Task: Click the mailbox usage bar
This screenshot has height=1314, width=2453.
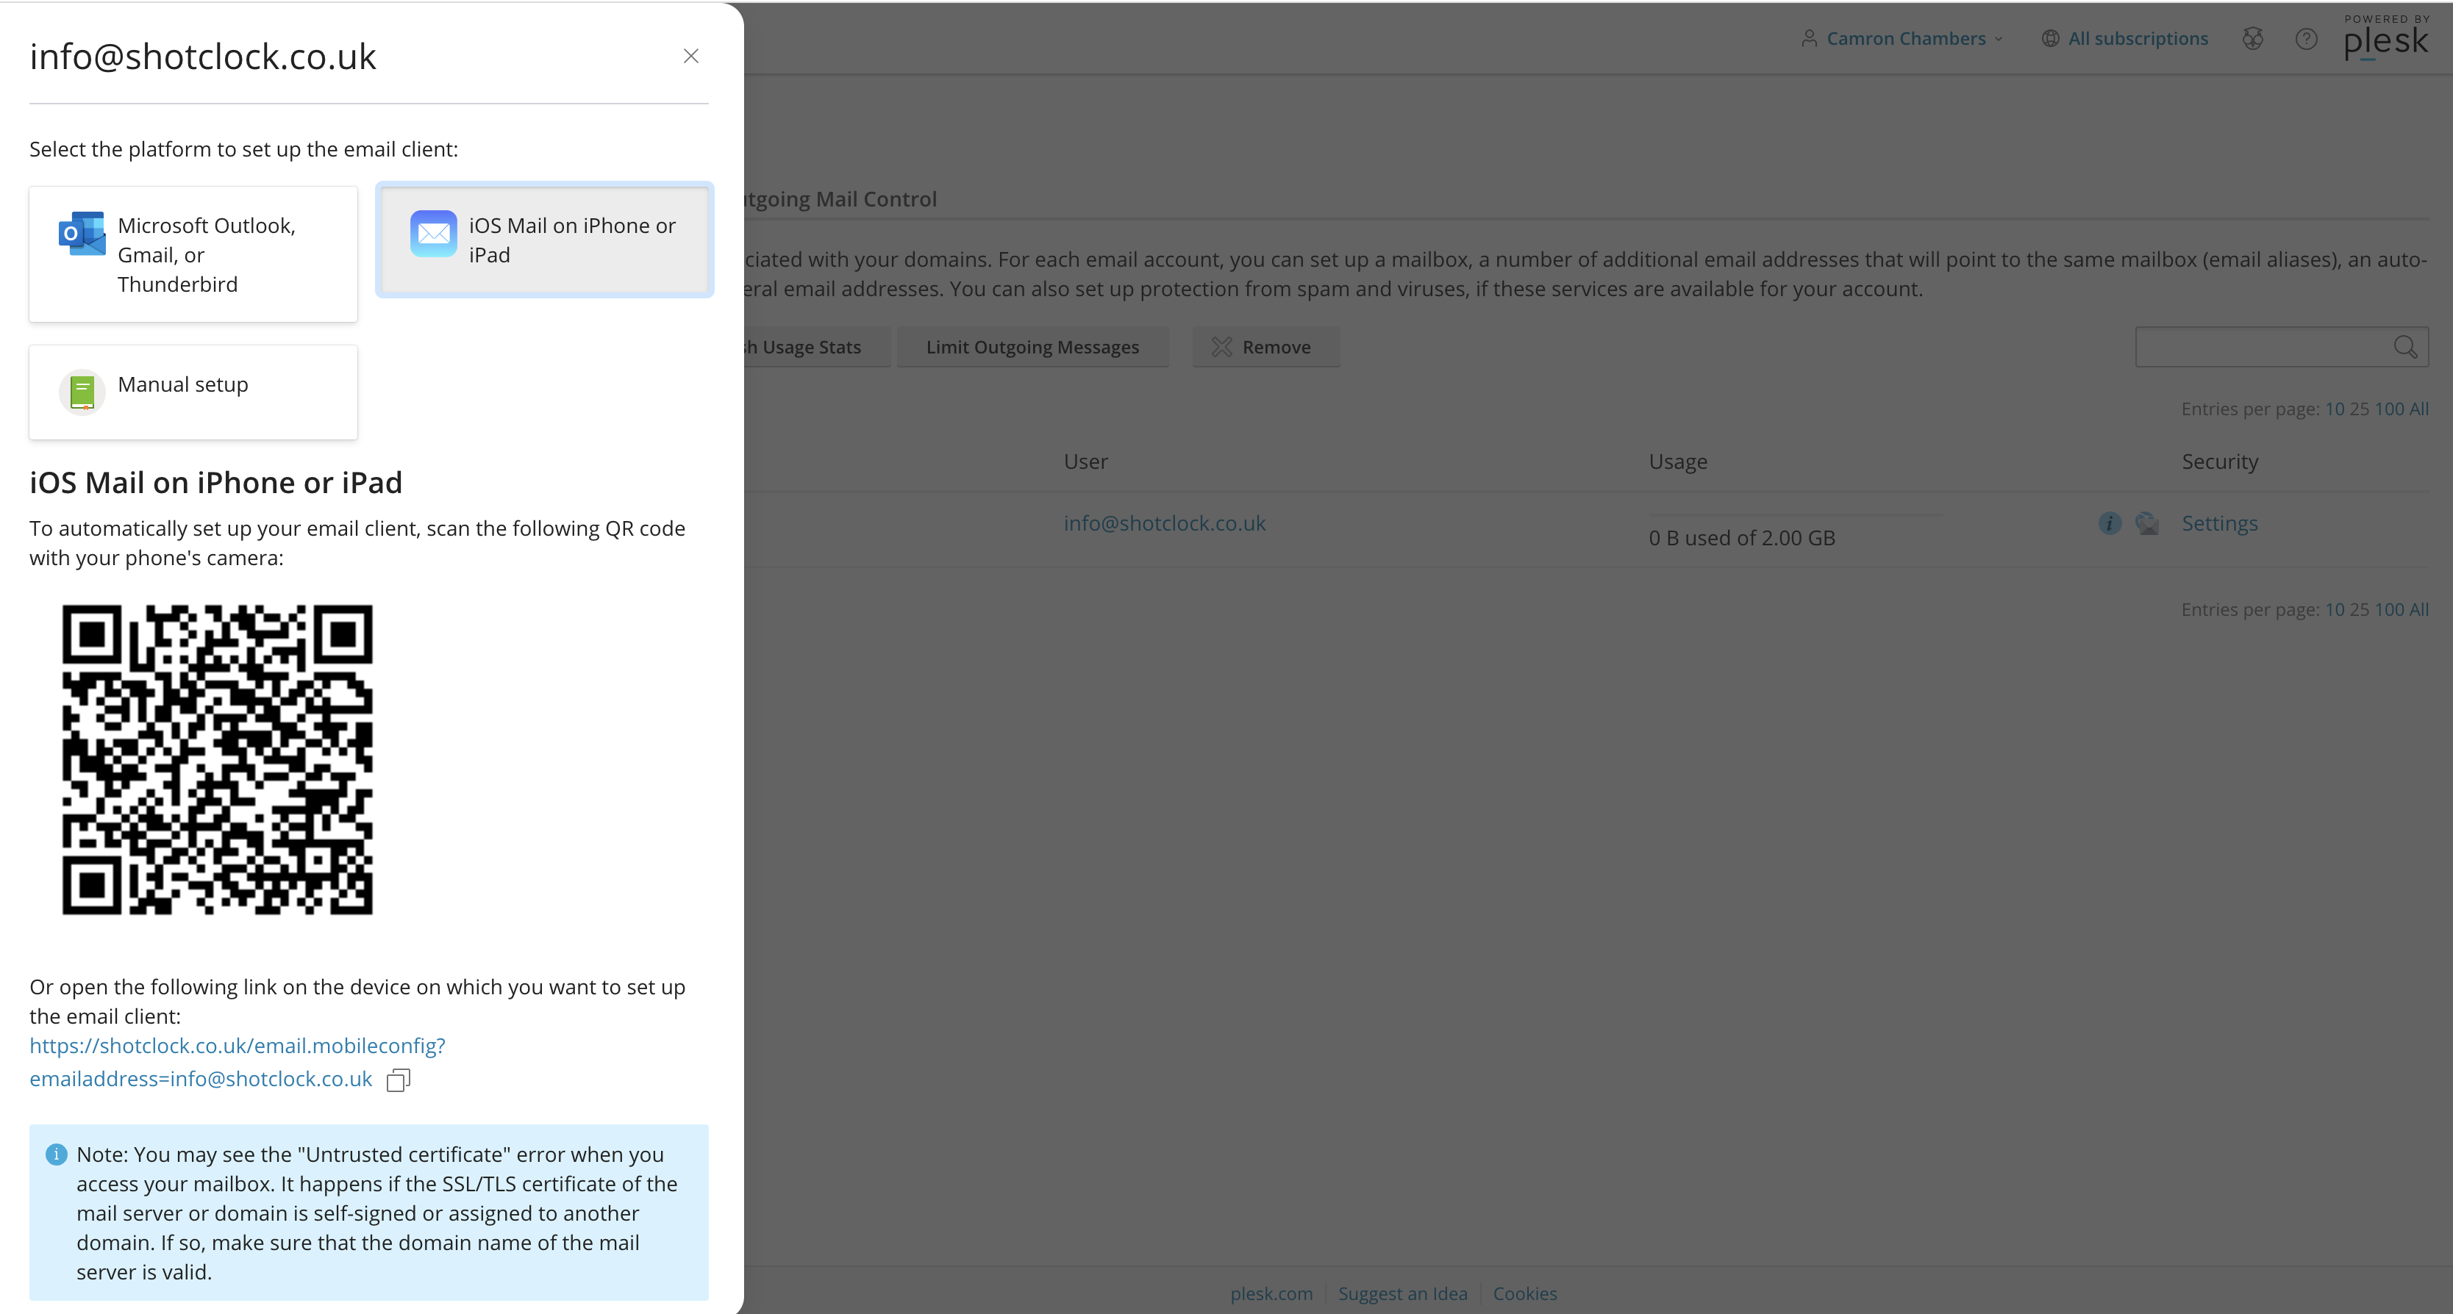Action: 1796,514
